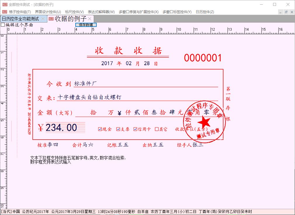Screen dimensions: 295x215
Task: Click the 第一联存根 side text
Action: (228, 104)
